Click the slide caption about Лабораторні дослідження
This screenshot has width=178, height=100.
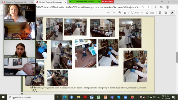coord(88,88)
